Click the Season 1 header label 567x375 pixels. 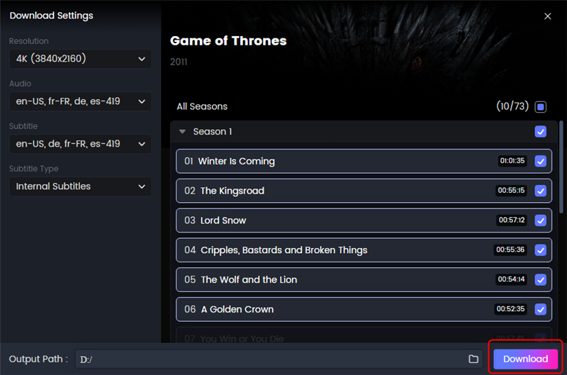pyautogui.click(x=213, y=132)
